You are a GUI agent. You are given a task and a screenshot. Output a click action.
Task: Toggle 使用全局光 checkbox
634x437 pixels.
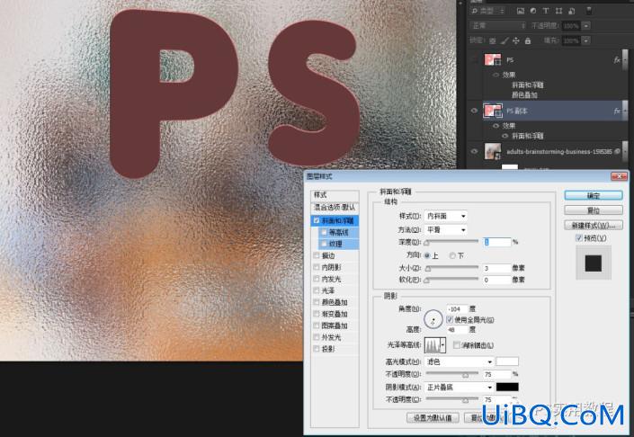pos(450,320)
